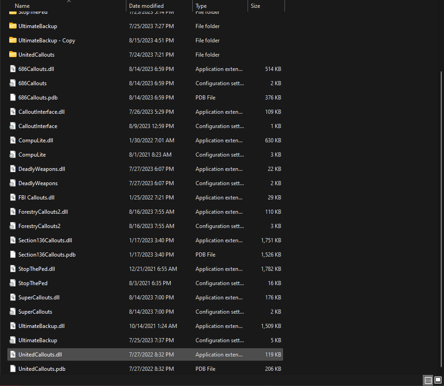Click the UnitedCallouts folder icon

13,55
